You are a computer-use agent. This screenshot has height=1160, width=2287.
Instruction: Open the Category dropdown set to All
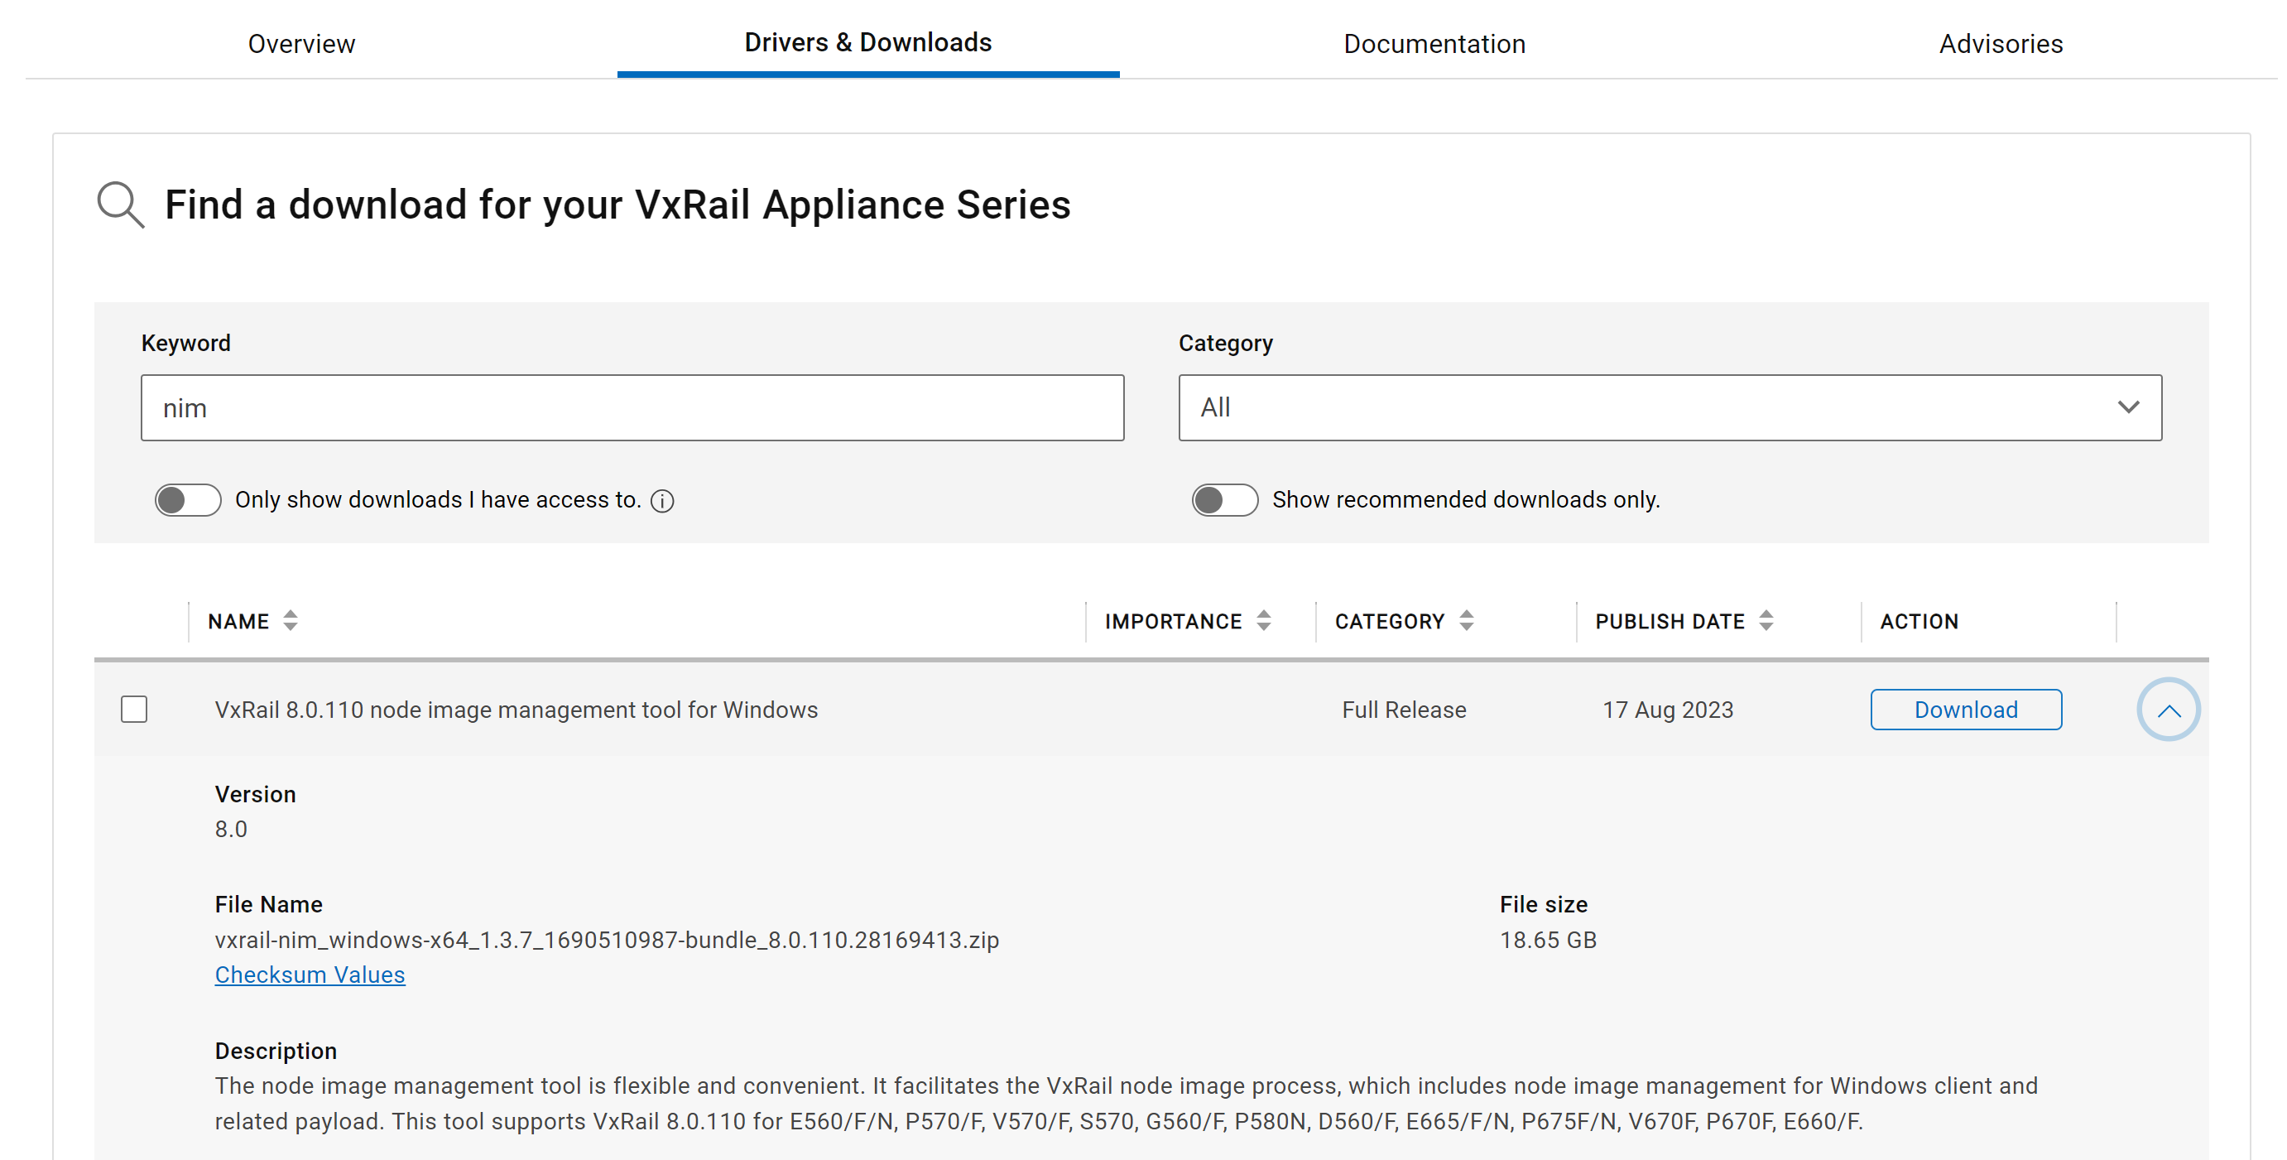click(1668, 407)
